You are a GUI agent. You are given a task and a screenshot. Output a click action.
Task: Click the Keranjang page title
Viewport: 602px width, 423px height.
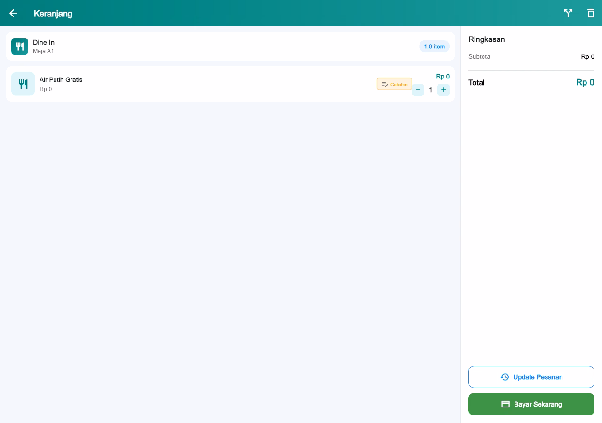(53, 14)
